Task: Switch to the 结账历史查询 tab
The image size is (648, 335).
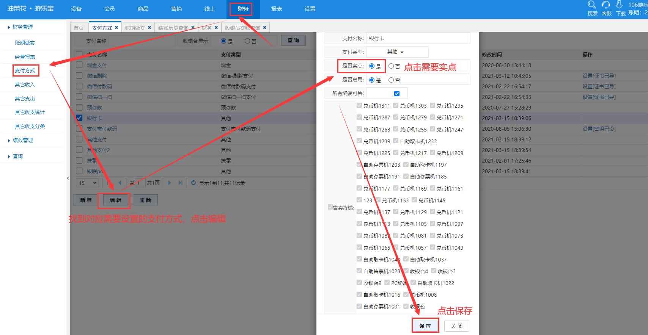Action: coord(173,28)
